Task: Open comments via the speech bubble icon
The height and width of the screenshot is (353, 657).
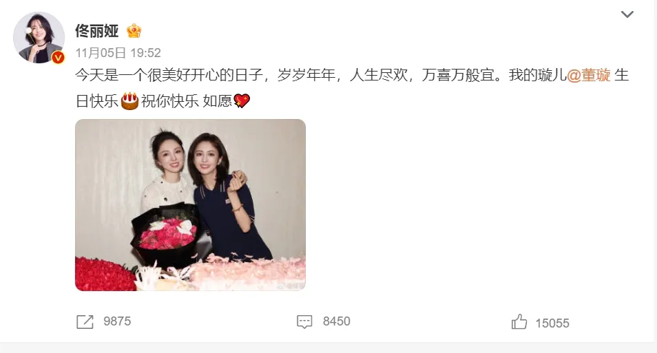Action: point(304,321)
